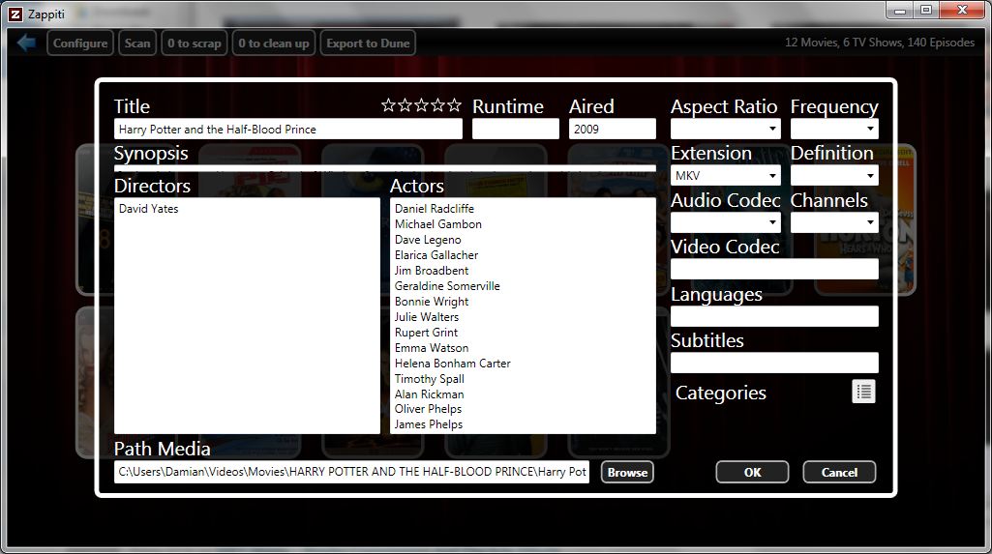Select actor Daniel Radcliffe
This screenshot has width=992, height=554.
[434, 209]
